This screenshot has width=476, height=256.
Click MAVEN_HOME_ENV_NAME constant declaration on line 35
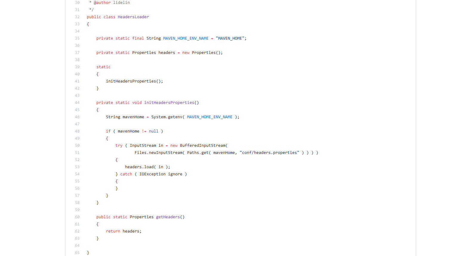click(186, 38)
